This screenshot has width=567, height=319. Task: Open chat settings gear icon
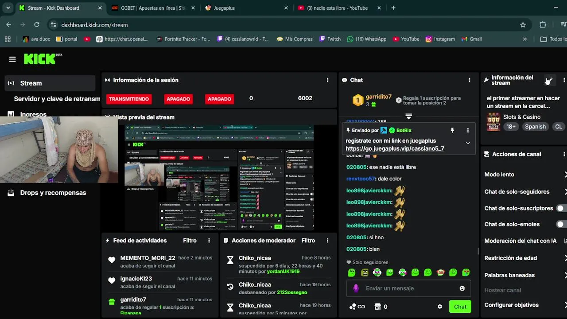click(439, 307)
